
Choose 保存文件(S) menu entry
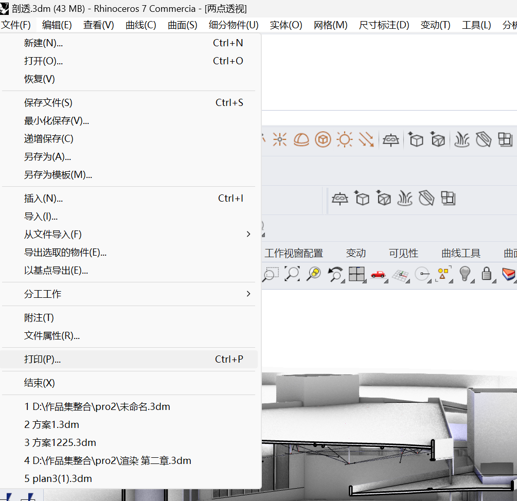pos(129,103)
